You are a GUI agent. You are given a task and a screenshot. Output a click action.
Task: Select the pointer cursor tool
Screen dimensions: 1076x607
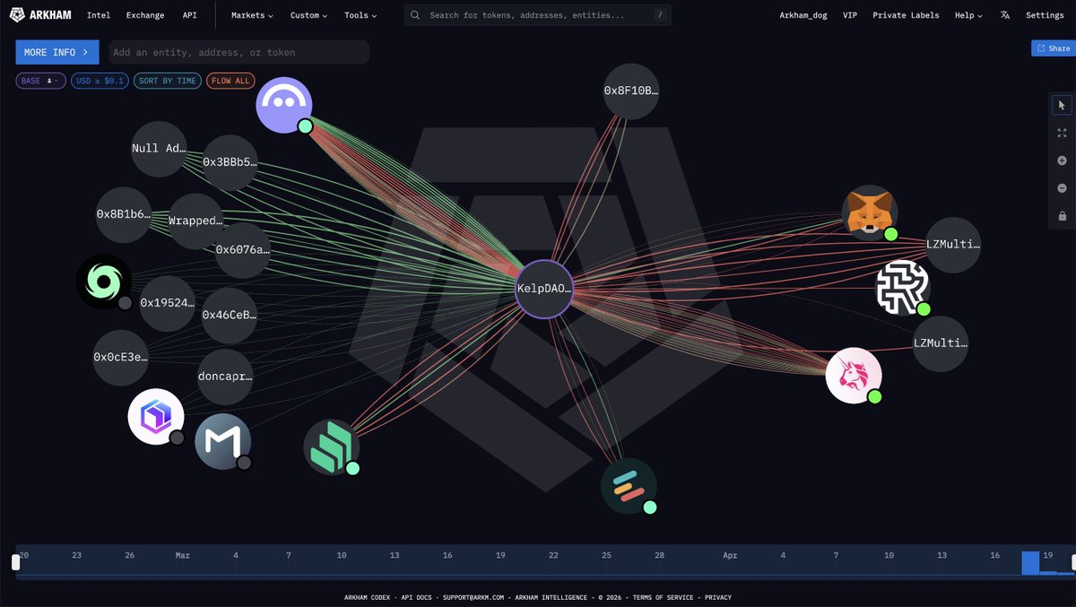(1062, 105)
